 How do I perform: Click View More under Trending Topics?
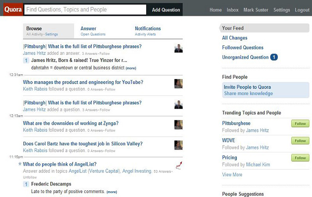point(232,175)
